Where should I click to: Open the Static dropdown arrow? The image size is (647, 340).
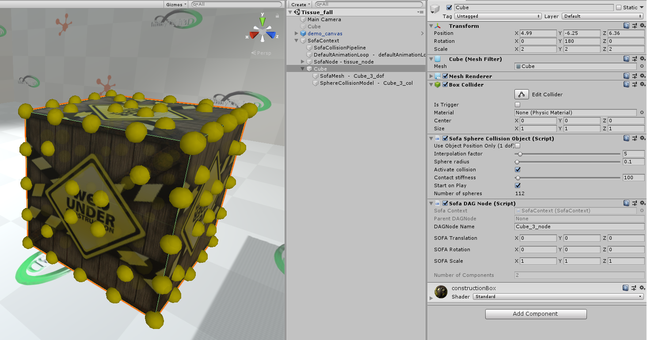pos(642,7)
